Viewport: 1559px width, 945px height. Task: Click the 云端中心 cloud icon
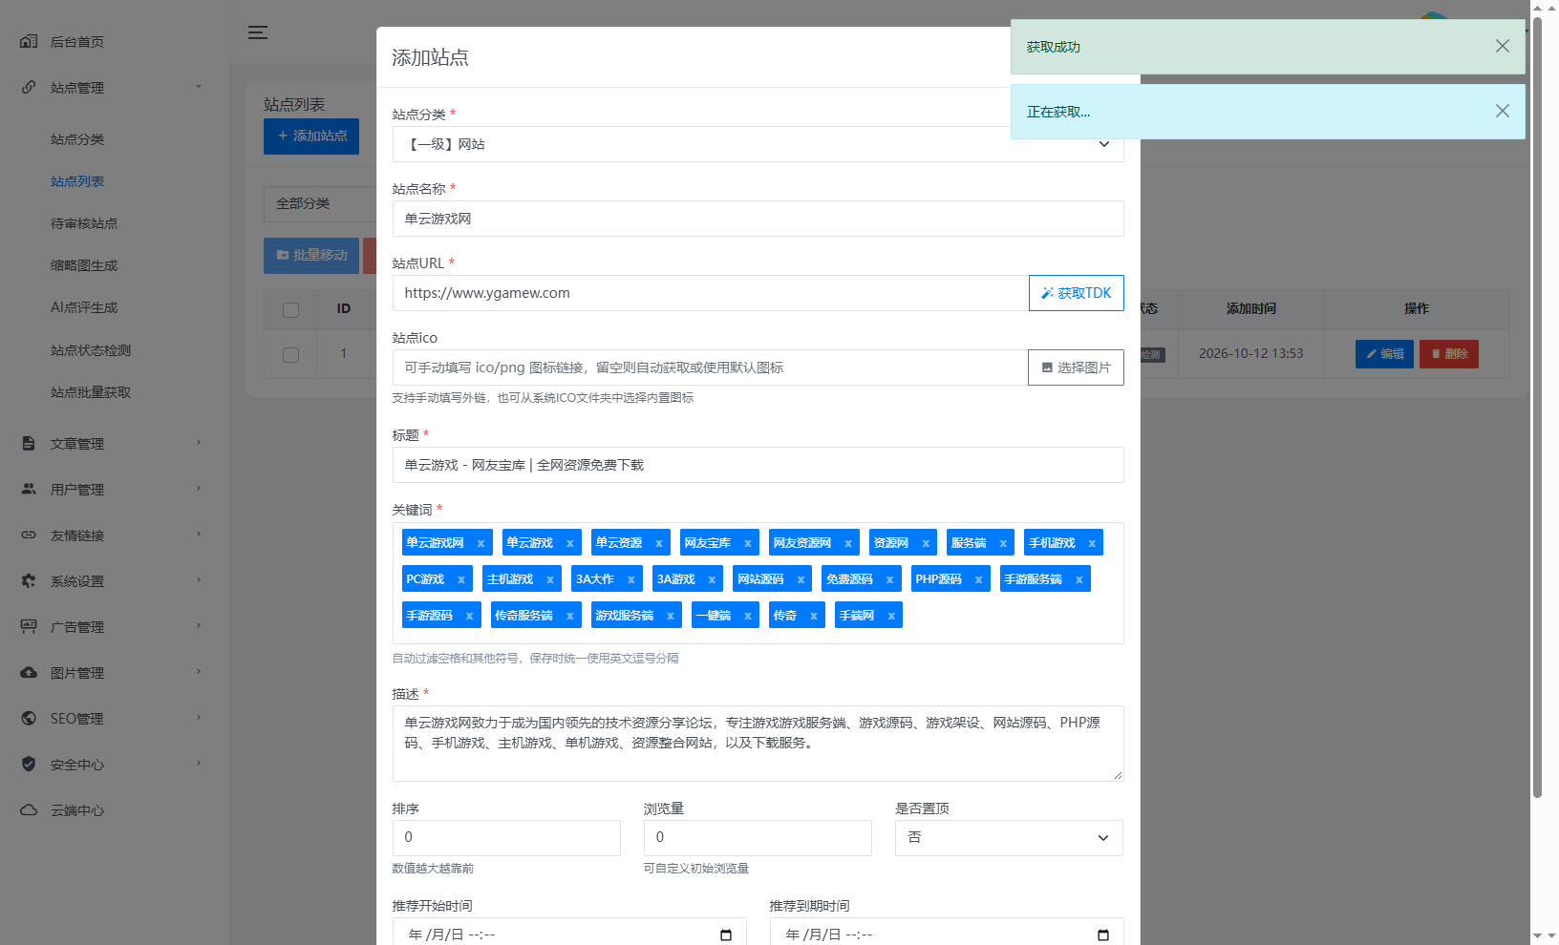coord(29,809)
